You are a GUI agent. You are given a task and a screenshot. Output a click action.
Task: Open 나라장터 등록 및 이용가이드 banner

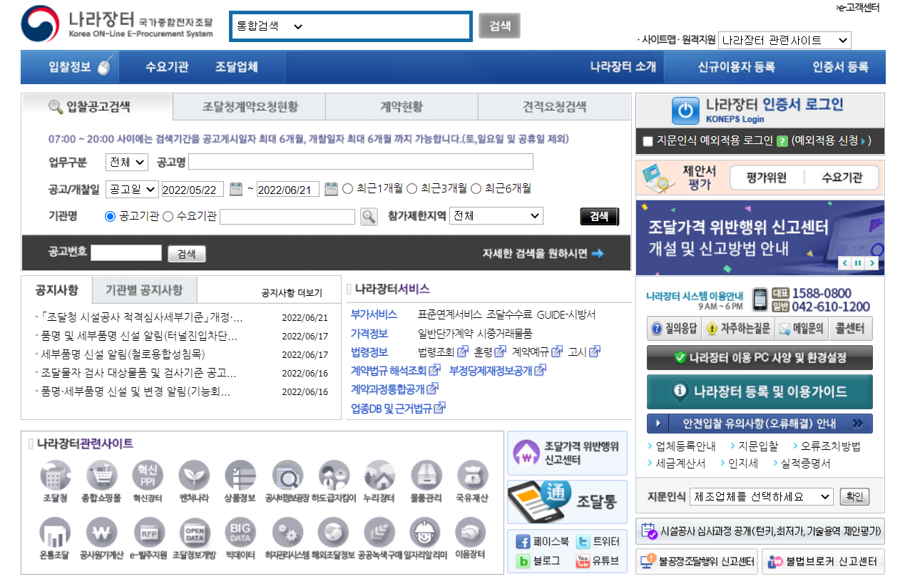[x=760, y=391]
